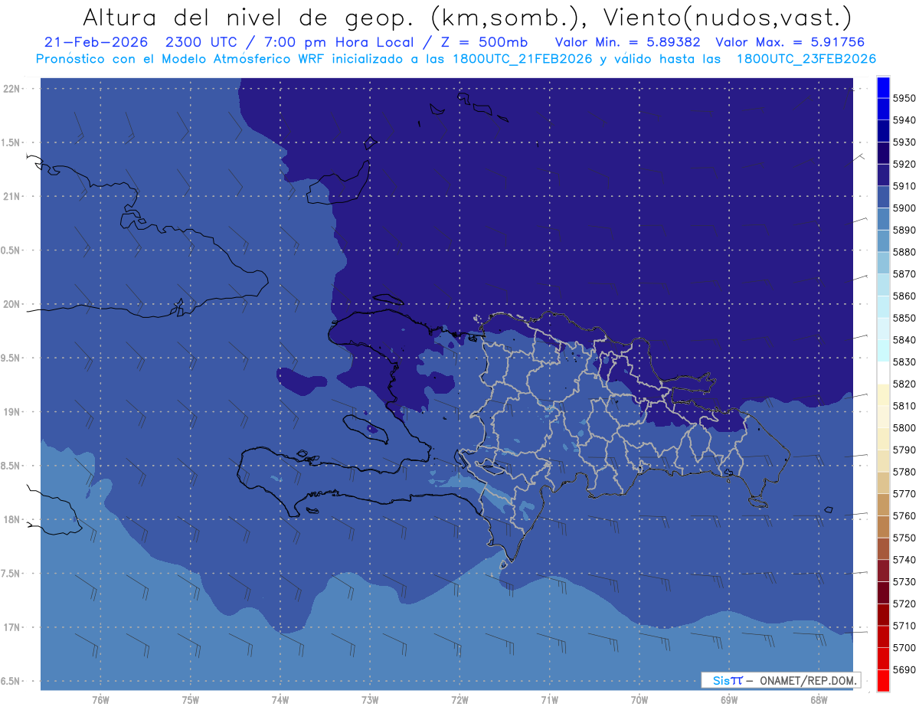919x710 pixels.
Task: Click the '5720' color bar value
Action: click(x=904, y=604)
